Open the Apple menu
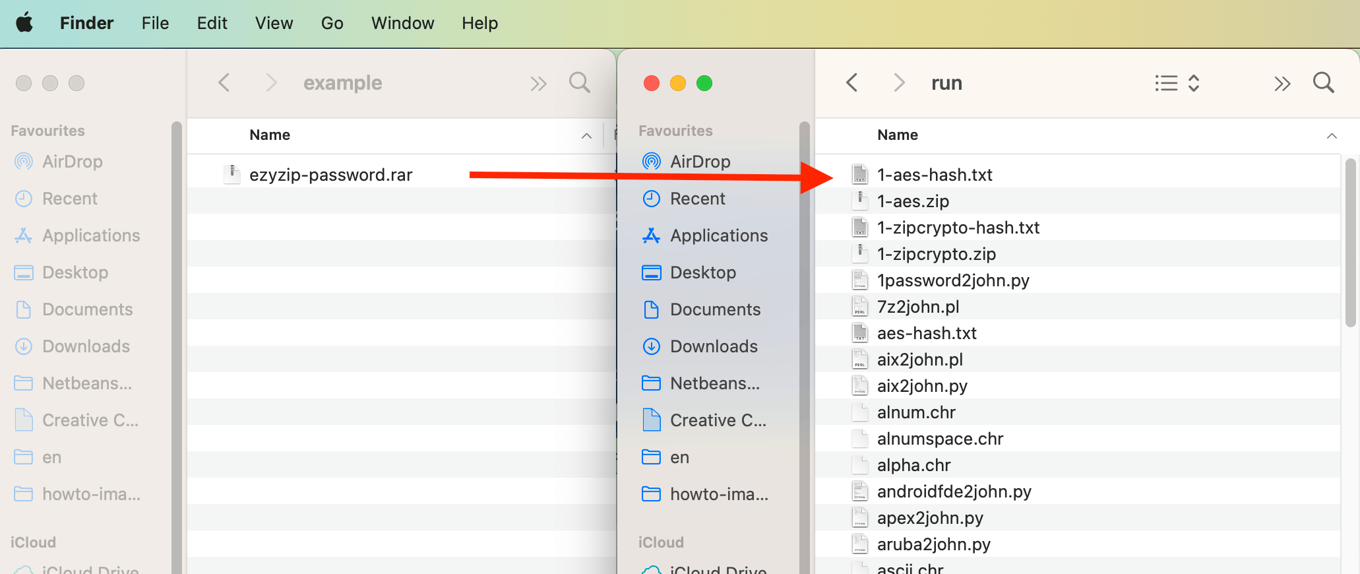The width and height of the screenshot is (1360, 574). click(x=25, y=24)
